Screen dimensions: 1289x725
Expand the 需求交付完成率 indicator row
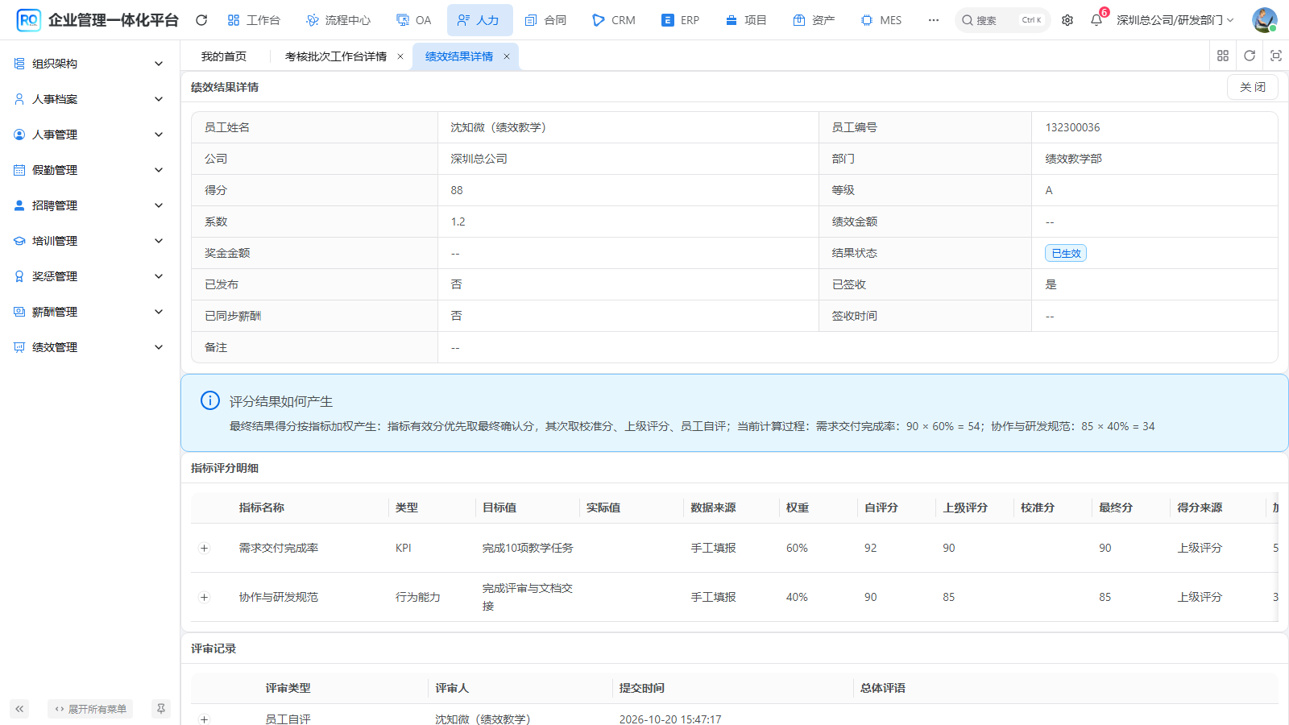(x=205, y=548)
